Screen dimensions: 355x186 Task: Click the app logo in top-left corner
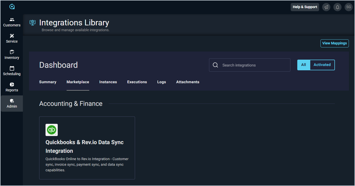click(x=12, y=6)
